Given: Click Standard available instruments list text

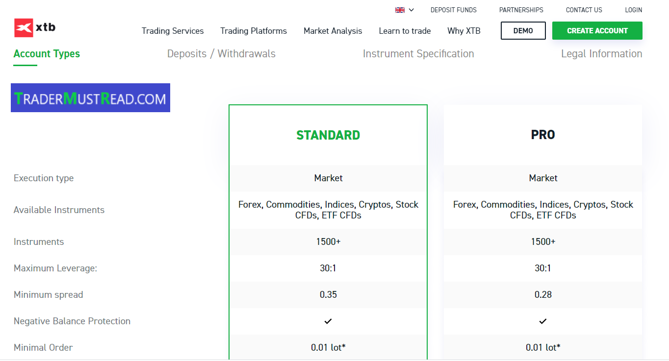Looking at the screenshot, I should point(328,210).
